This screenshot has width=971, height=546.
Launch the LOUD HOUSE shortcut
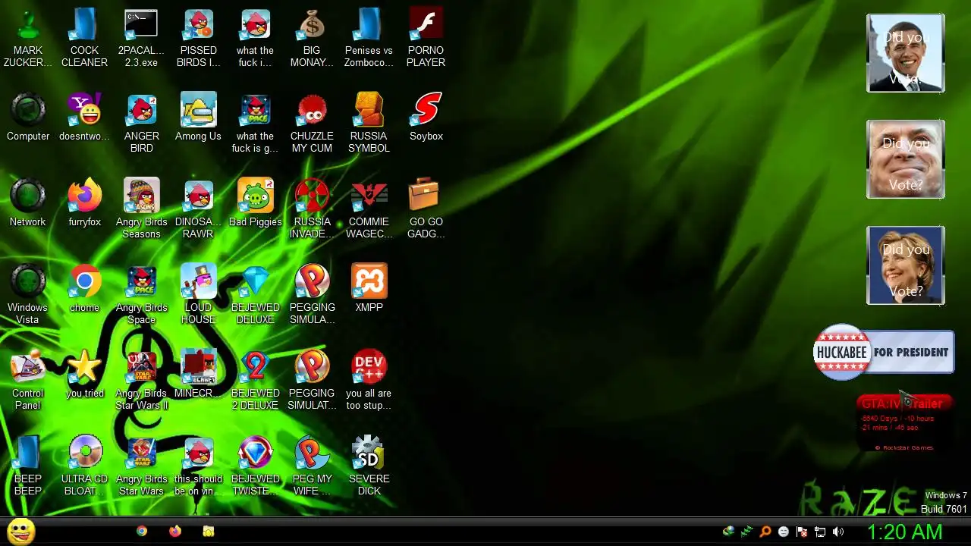point(198,295)
